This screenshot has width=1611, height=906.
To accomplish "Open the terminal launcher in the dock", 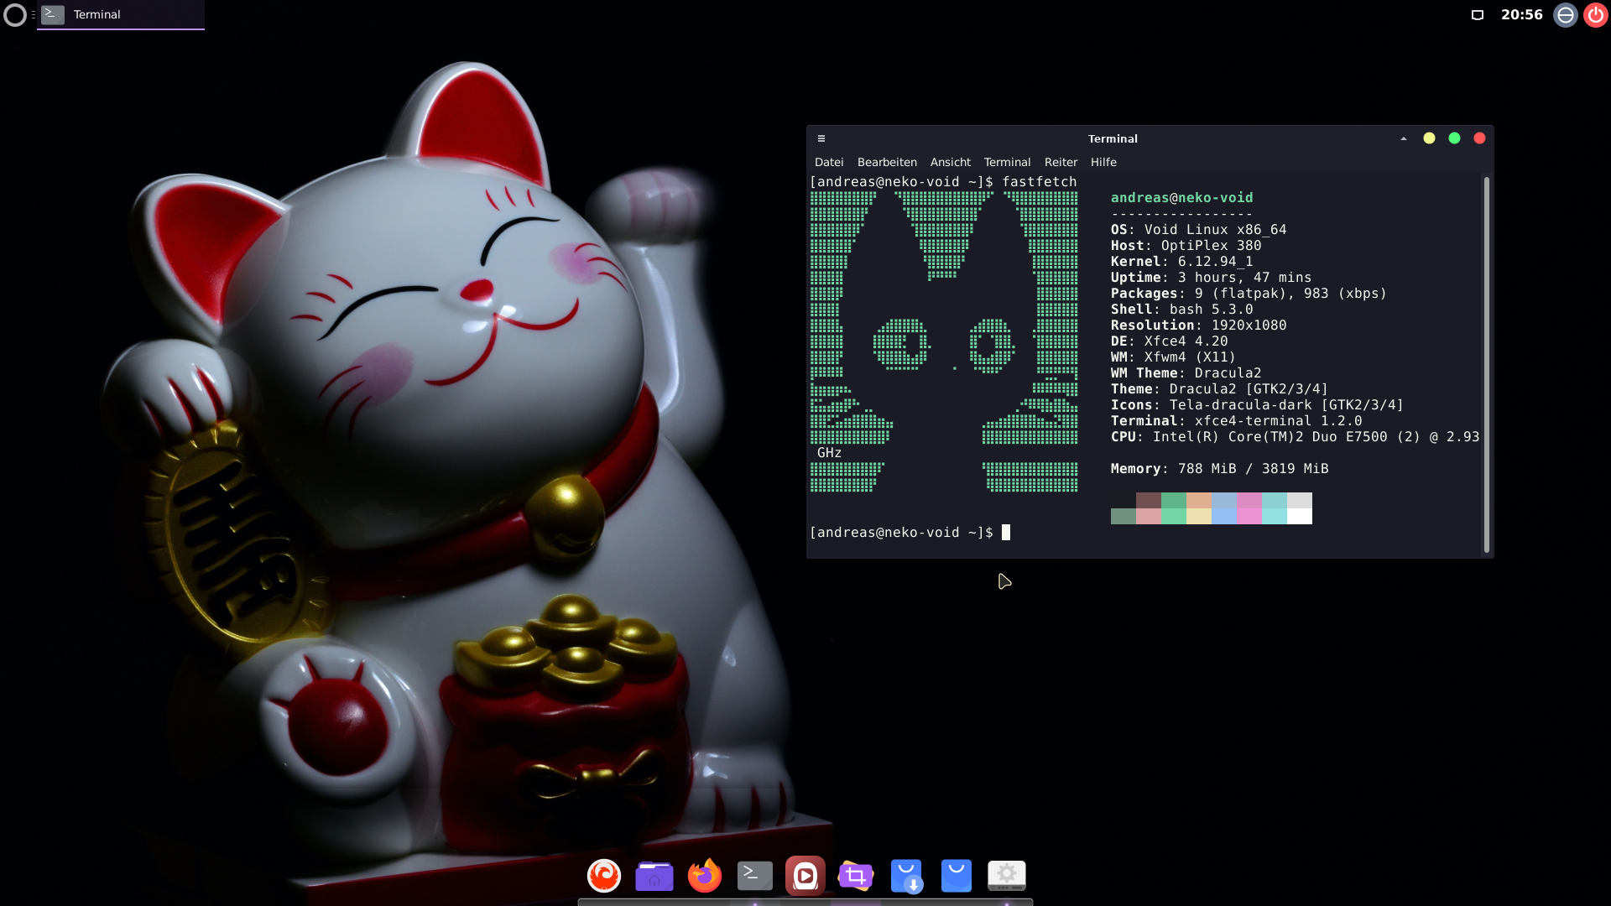I will (x=755, y=876).
